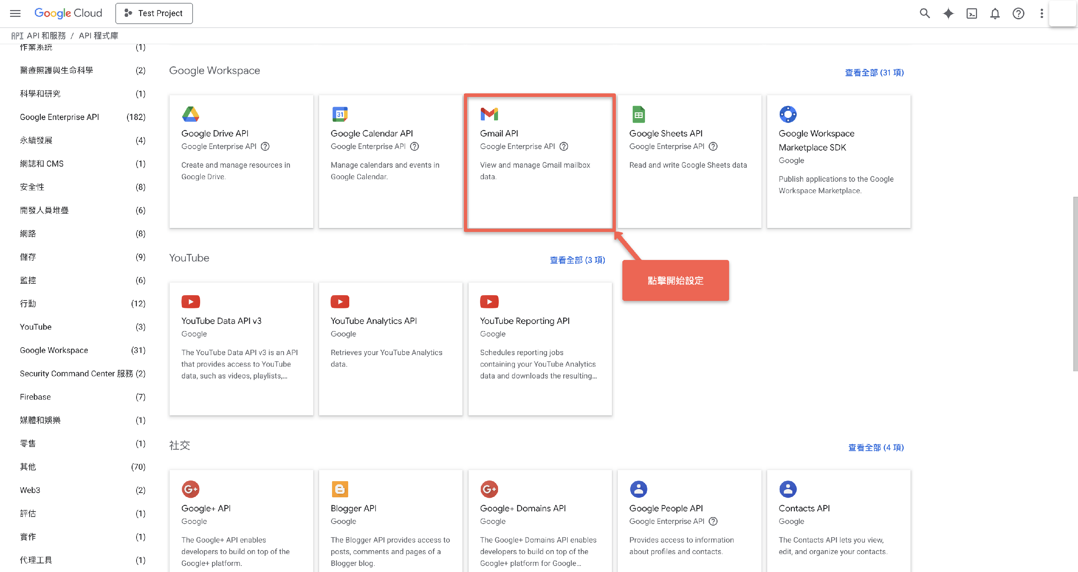Select Google Workspace category filter
The width and height of the screenshot is (1078, 572).
(54, 350)
